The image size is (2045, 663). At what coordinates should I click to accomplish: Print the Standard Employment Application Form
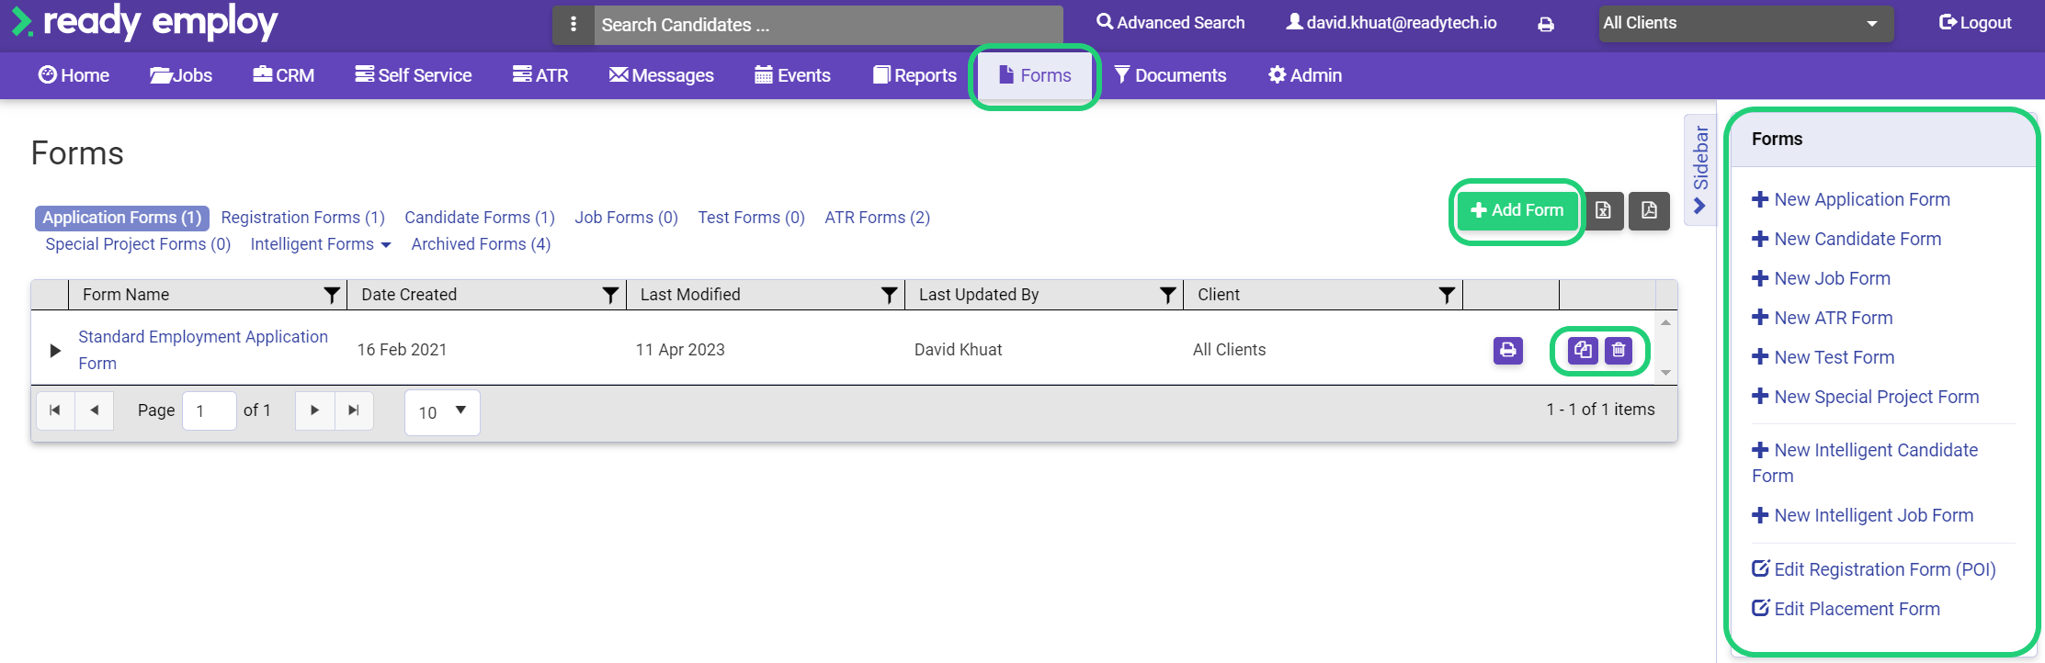tap(1507, 350)
